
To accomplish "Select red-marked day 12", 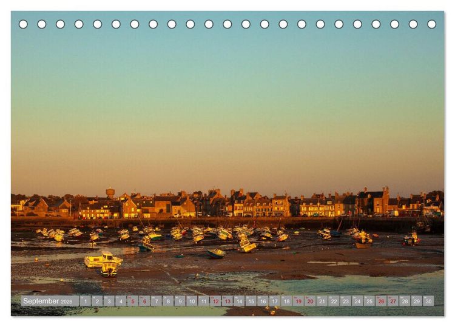I will click(x=215, y=301).
